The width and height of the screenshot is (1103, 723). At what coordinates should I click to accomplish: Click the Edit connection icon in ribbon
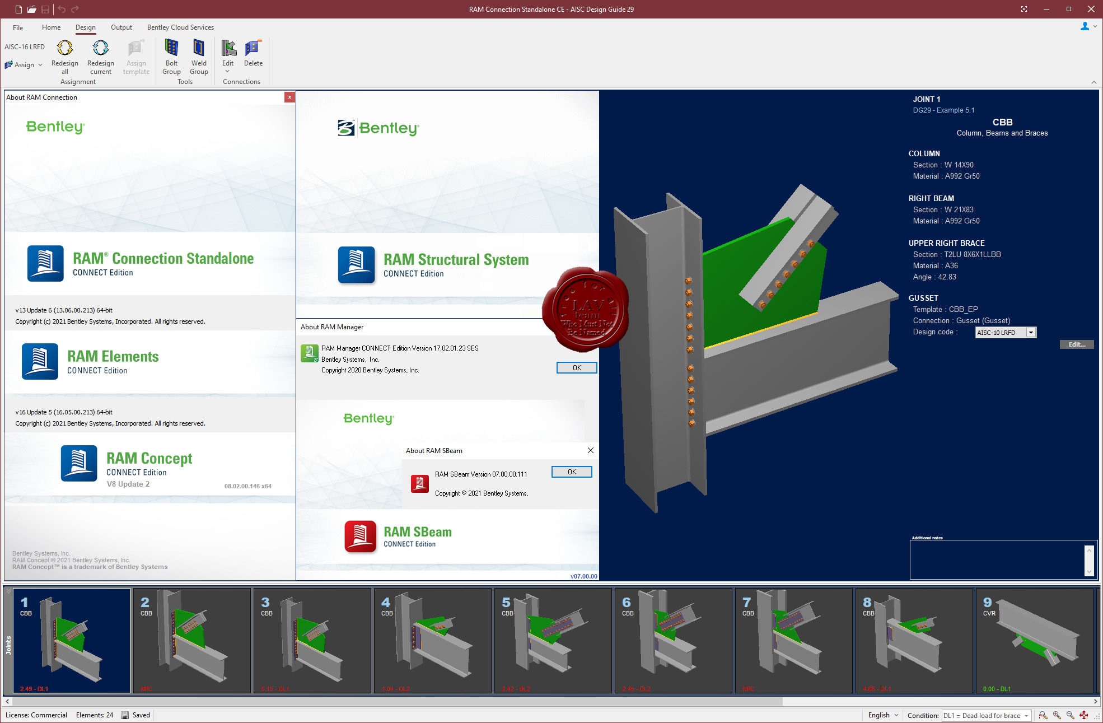[x=228, y=48]
